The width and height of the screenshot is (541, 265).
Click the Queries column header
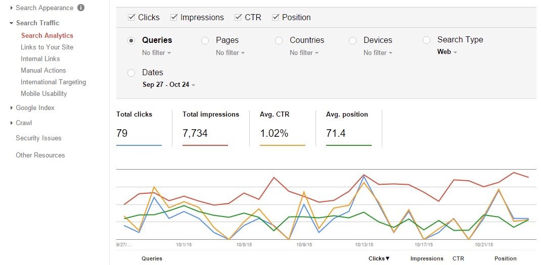pos(152,258)
